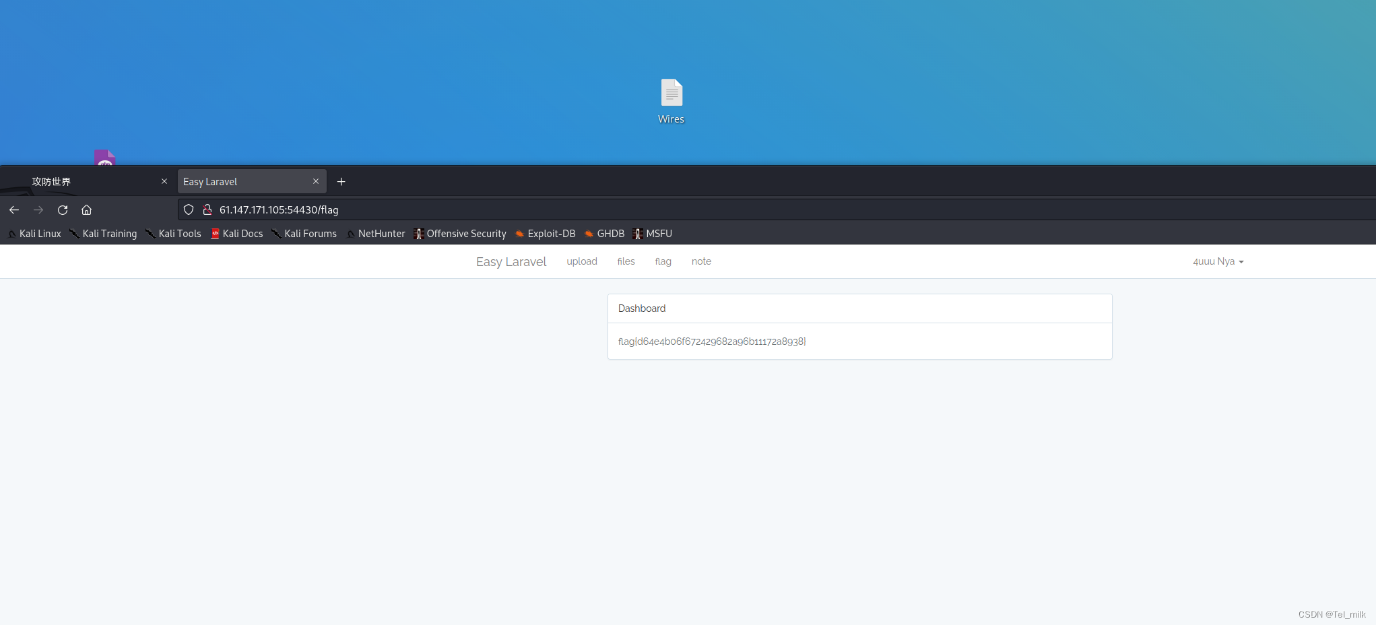Image resolution: width=1376 pixels, height=625 pixels.
Task: Expand the 4uuu Nya user dropdown
Action: (1218, 261)
